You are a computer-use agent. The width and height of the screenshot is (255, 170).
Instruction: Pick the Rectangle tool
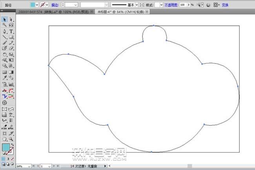pos(11,37)
